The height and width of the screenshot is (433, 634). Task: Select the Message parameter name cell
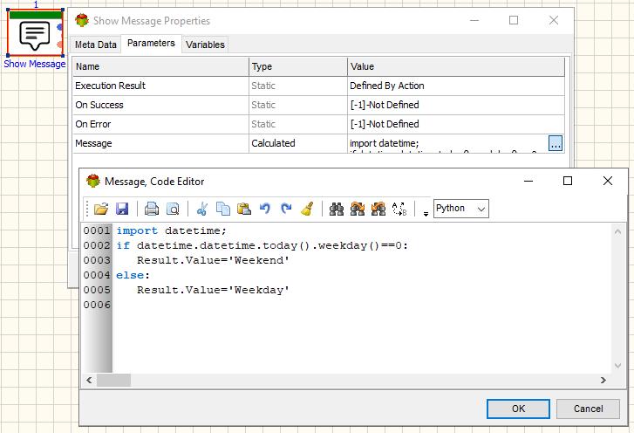pyautogui.click(x=160, y=144)
